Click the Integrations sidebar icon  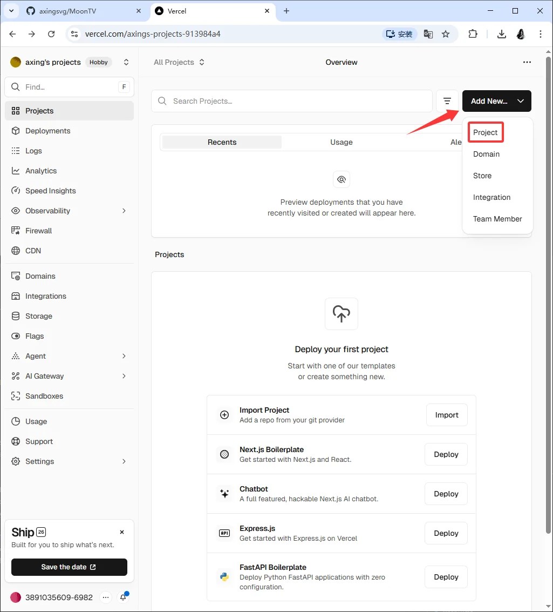tap(16, 296)
